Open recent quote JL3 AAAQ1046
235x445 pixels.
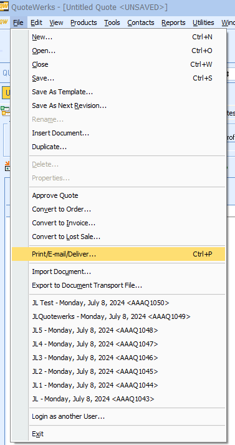point(118,358)
